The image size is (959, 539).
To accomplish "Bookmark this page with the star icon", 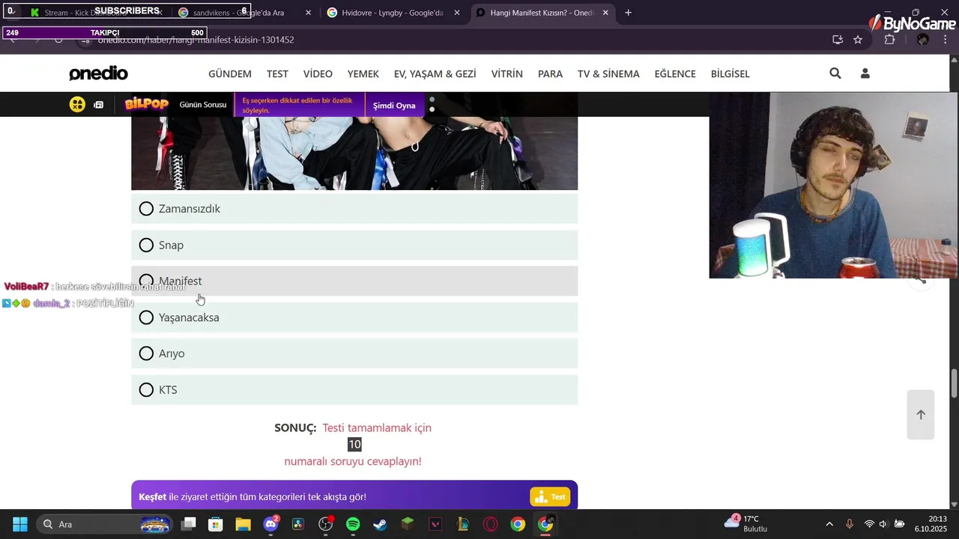I will [x=858, y=40].
